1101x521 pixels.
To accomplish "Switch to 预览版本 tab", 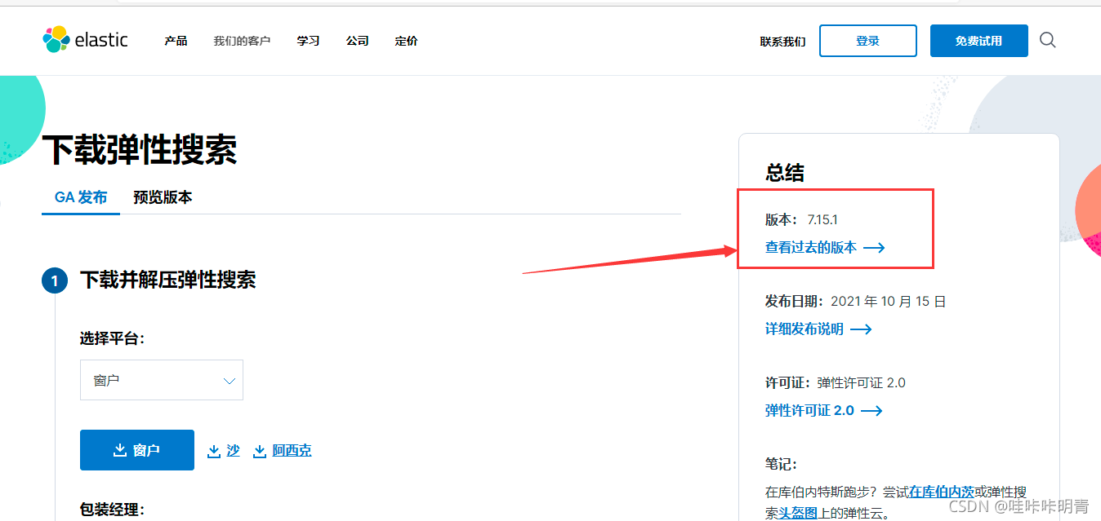I will 163,197.
